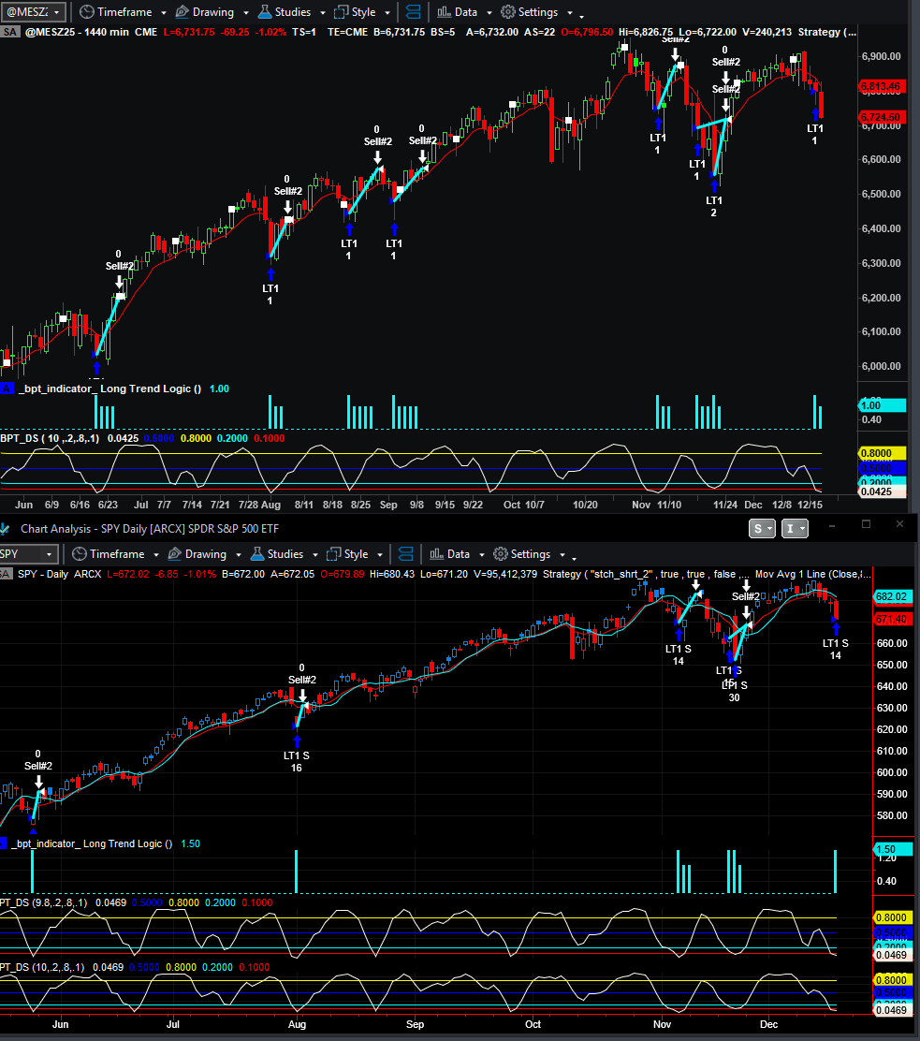Toggle the I link button in the SPY title bar
This screenshot has height=1041, width=920.
point(793,529)
